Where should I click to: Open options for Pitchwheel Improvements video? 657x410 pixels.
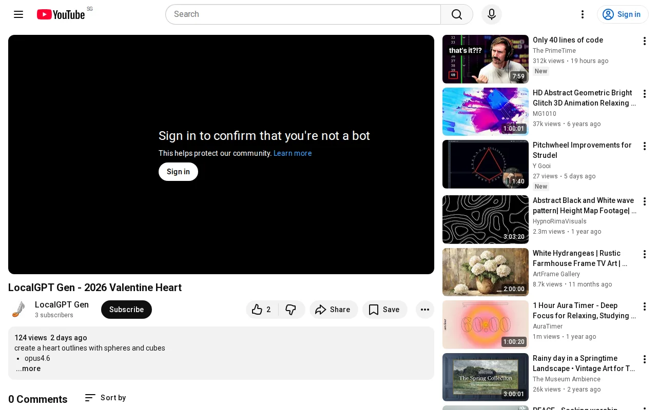645,146
